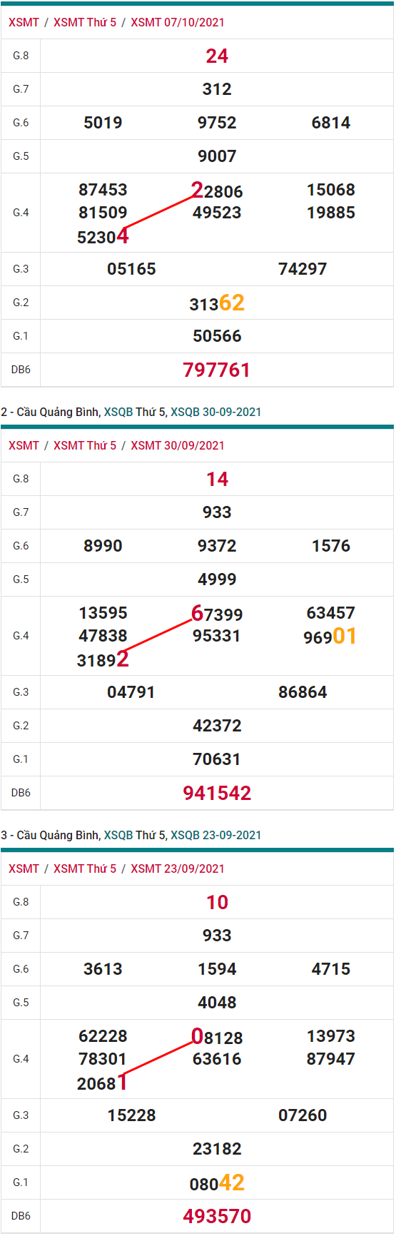Click G.1 result 08042 in third table

point(217,1183)
